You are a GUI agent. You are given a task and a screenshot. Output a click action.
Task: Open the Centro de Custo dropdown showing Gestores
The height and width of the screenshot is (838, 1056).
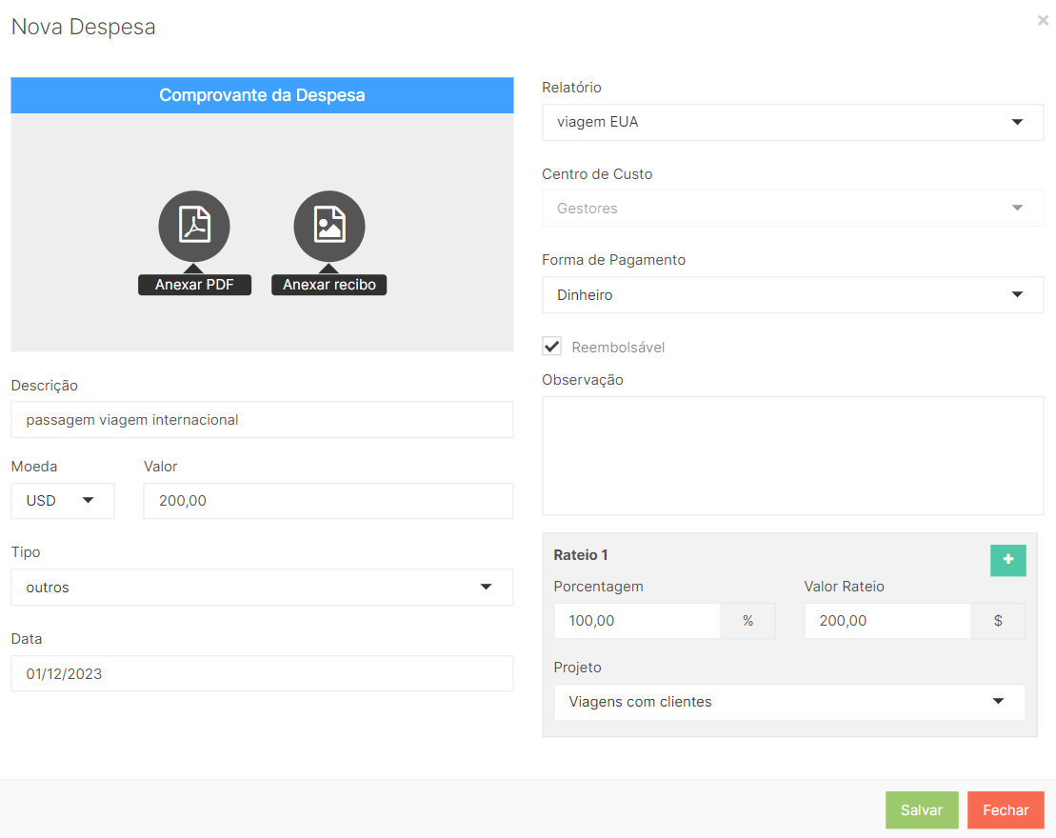pyautogui.click(x=792, y=209)
